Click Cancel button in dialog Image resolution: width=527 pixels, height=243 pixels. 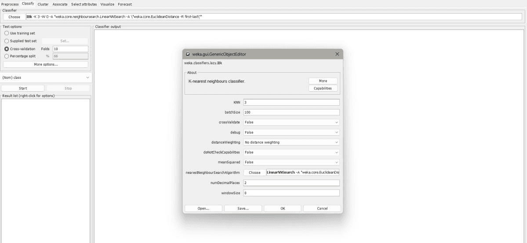(322, 208)
